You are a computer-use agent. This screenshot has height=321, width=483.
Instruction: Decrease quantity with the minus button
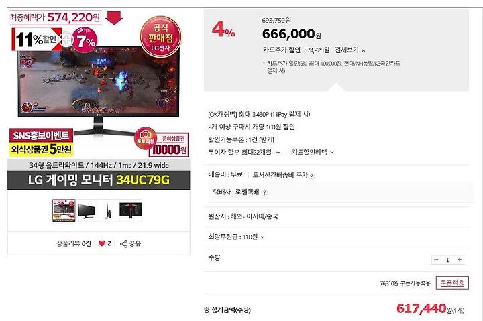[x=436, y=260]
